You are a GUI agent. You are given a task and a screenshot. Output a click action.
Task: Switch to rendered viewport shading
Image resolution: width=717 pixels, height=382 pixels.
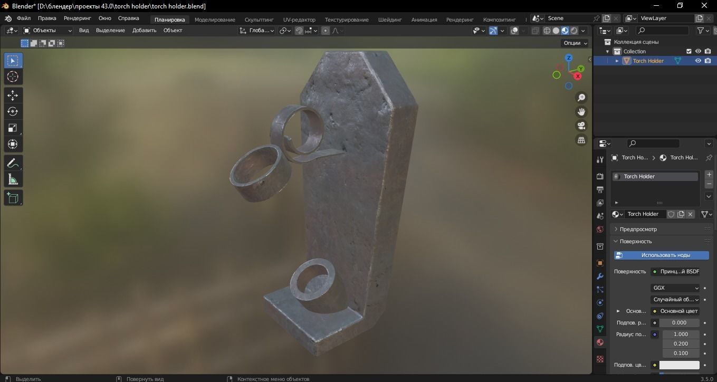[574, 31]
